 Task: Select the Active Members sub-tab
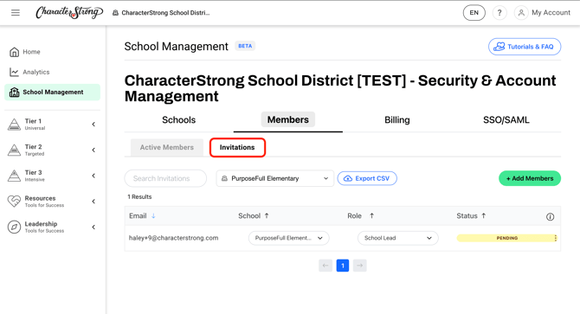tap(167, 147)
